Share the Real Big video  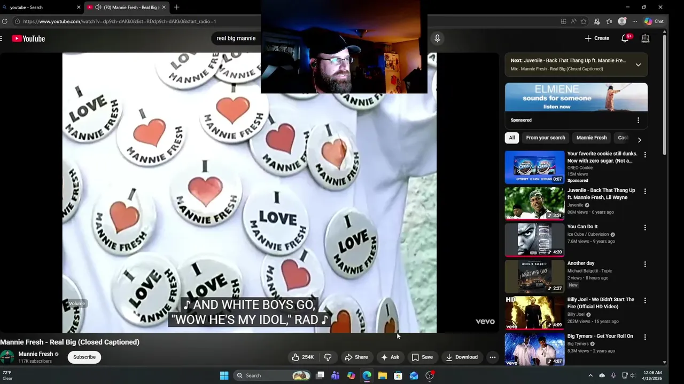356,357
